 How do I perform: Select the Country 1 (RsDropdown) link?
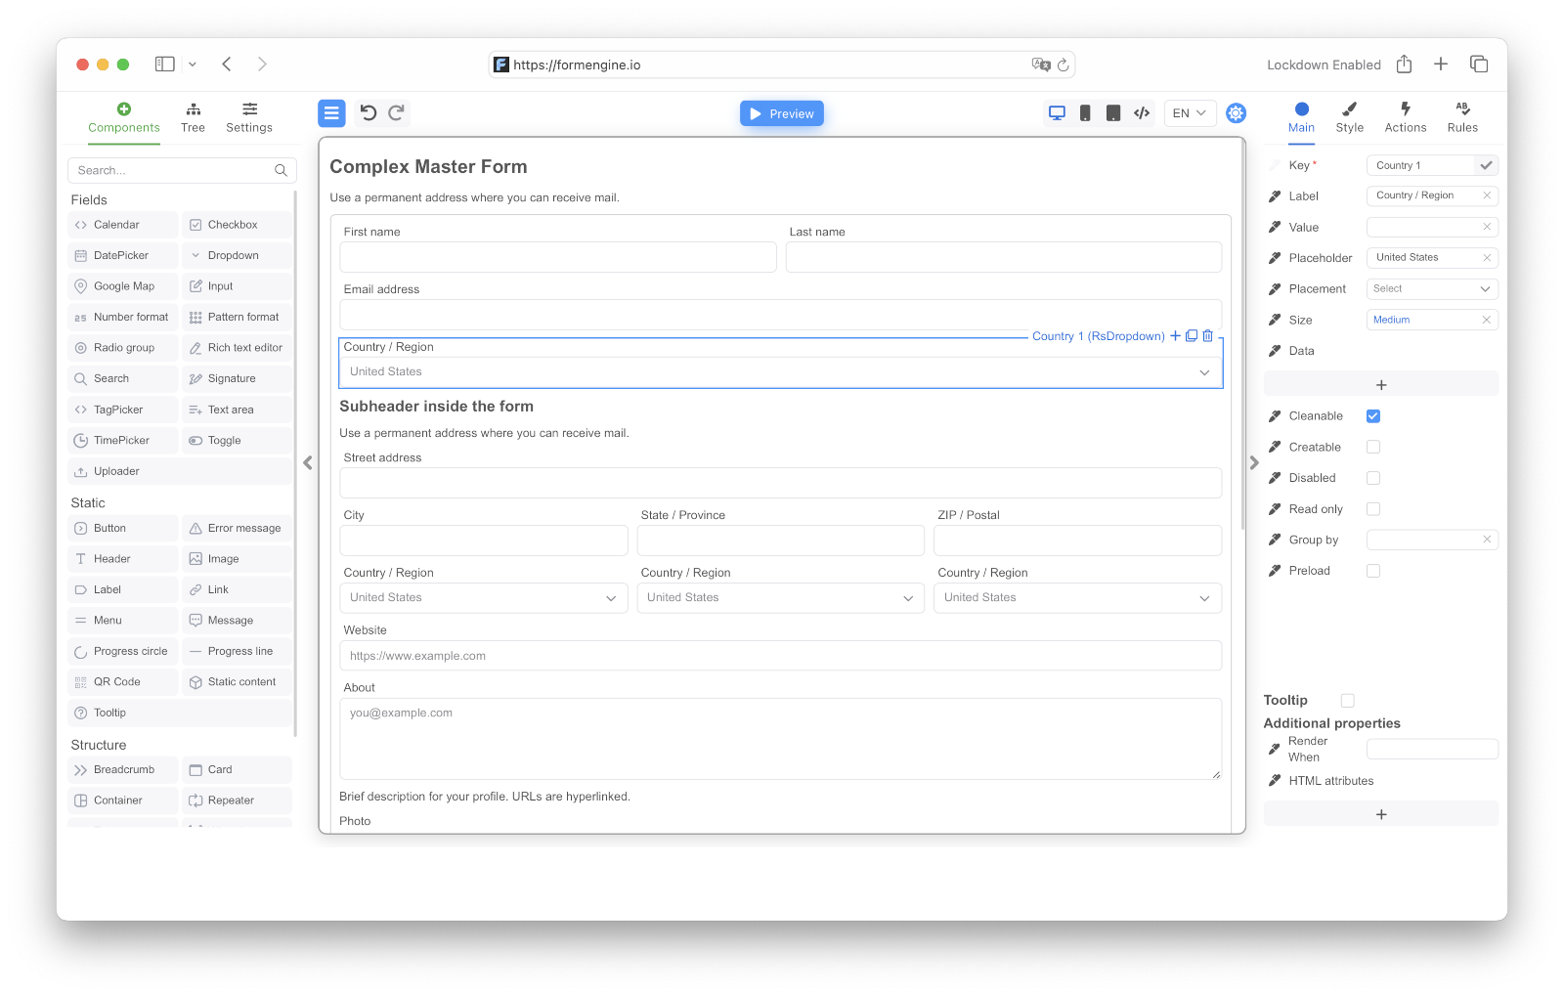point(1099,335)
